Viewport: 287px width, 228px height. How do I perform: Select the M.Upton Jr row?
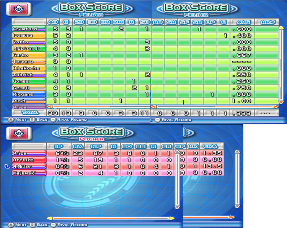coord(145,48)
